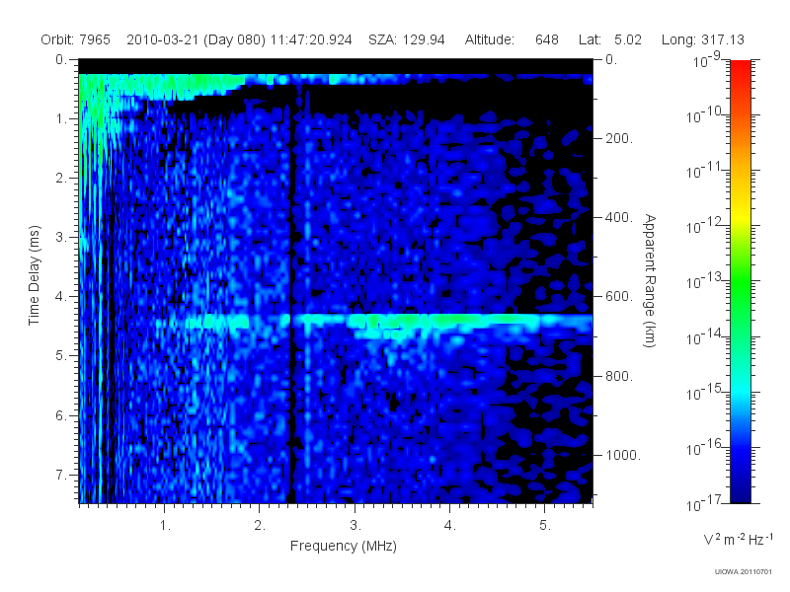Click the '800.' apparent range tick label
Screen dimensions: 790x592
619,376
